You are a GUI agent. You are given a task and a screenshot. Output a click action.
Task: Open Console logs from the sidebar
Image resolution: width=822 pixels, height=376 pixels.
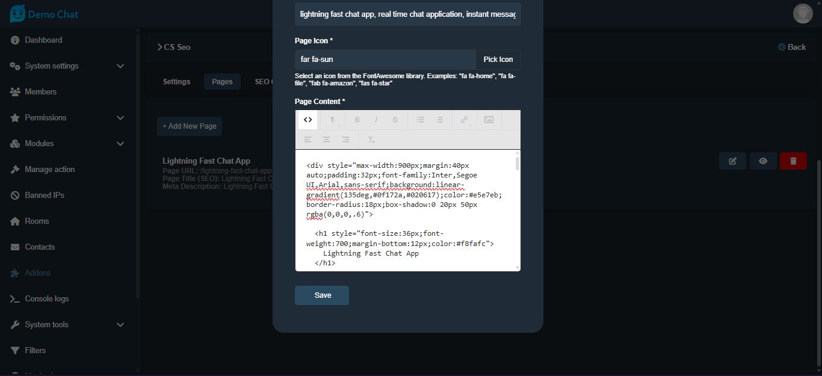click(46, 299)
